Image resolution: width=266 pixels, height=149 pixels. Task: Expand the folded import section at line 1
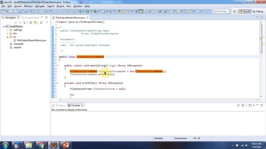(x=57, y=22)
